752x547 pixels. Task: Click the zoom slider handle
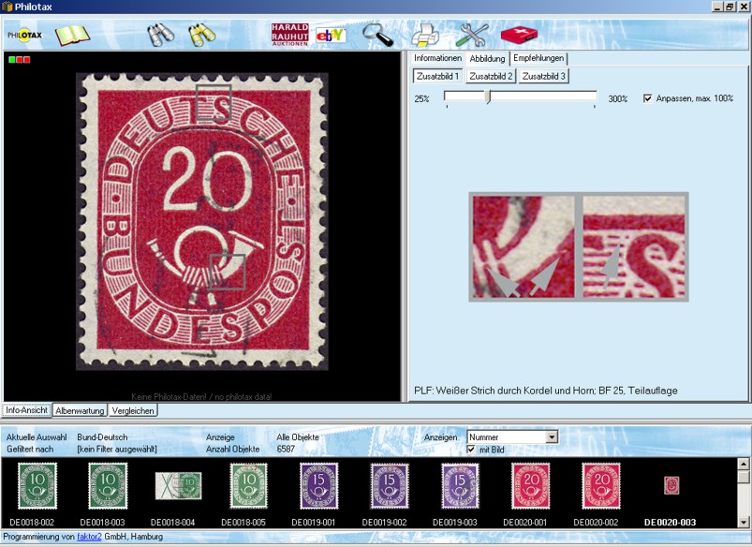488,96
